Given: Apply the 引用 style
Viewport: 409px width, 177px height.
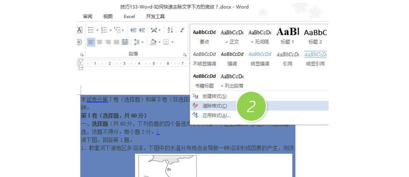Looking at the screenshot, I should point(288,59).
